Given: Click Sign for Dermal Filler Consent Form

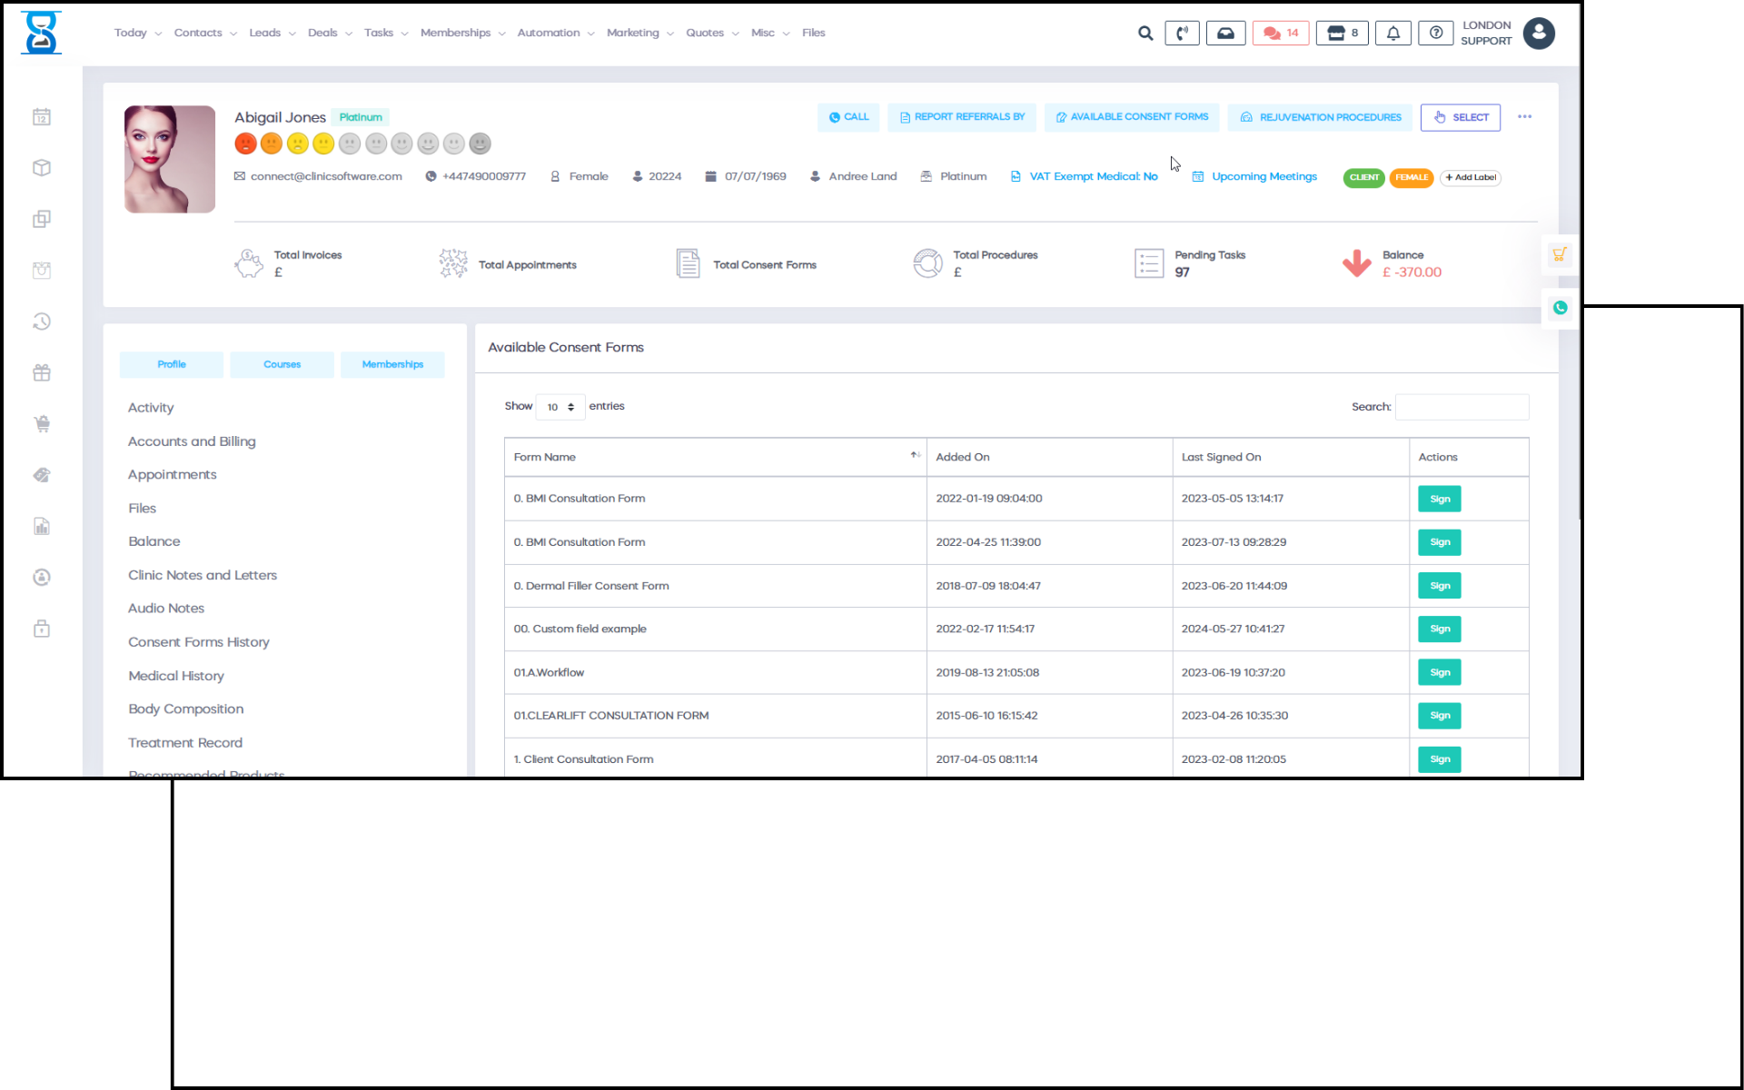Looking at the screenshot, I should (1439, 586).
